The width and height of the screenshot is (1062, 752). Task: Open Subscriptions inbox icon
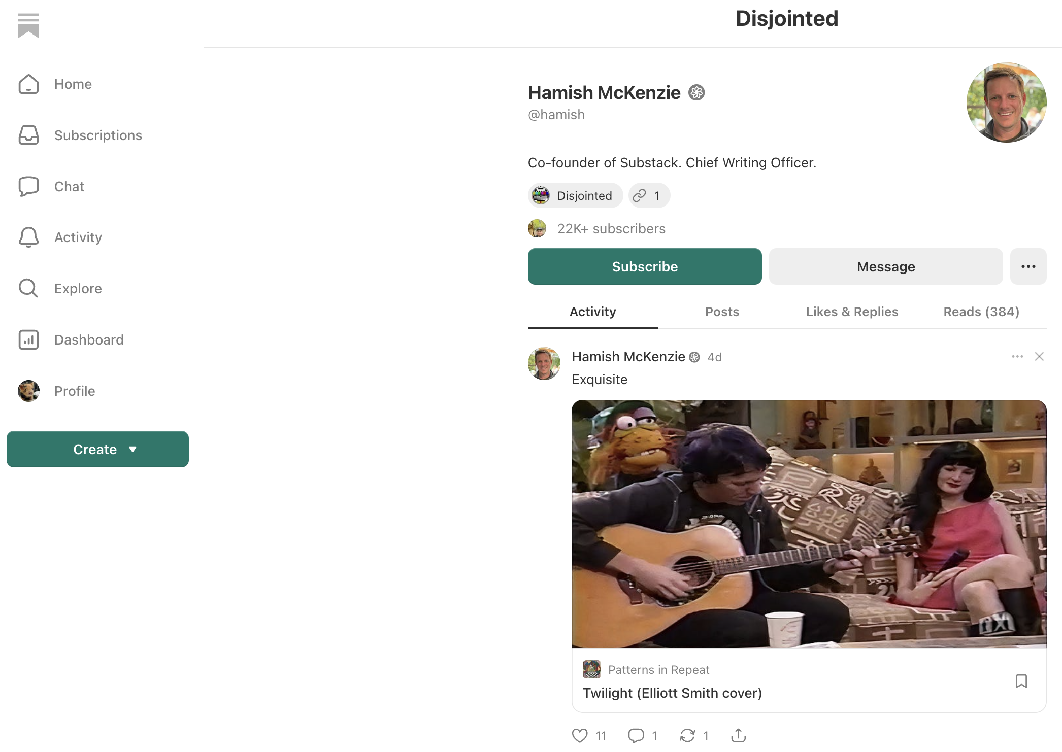pyautogui.click(x=28, y=135)
